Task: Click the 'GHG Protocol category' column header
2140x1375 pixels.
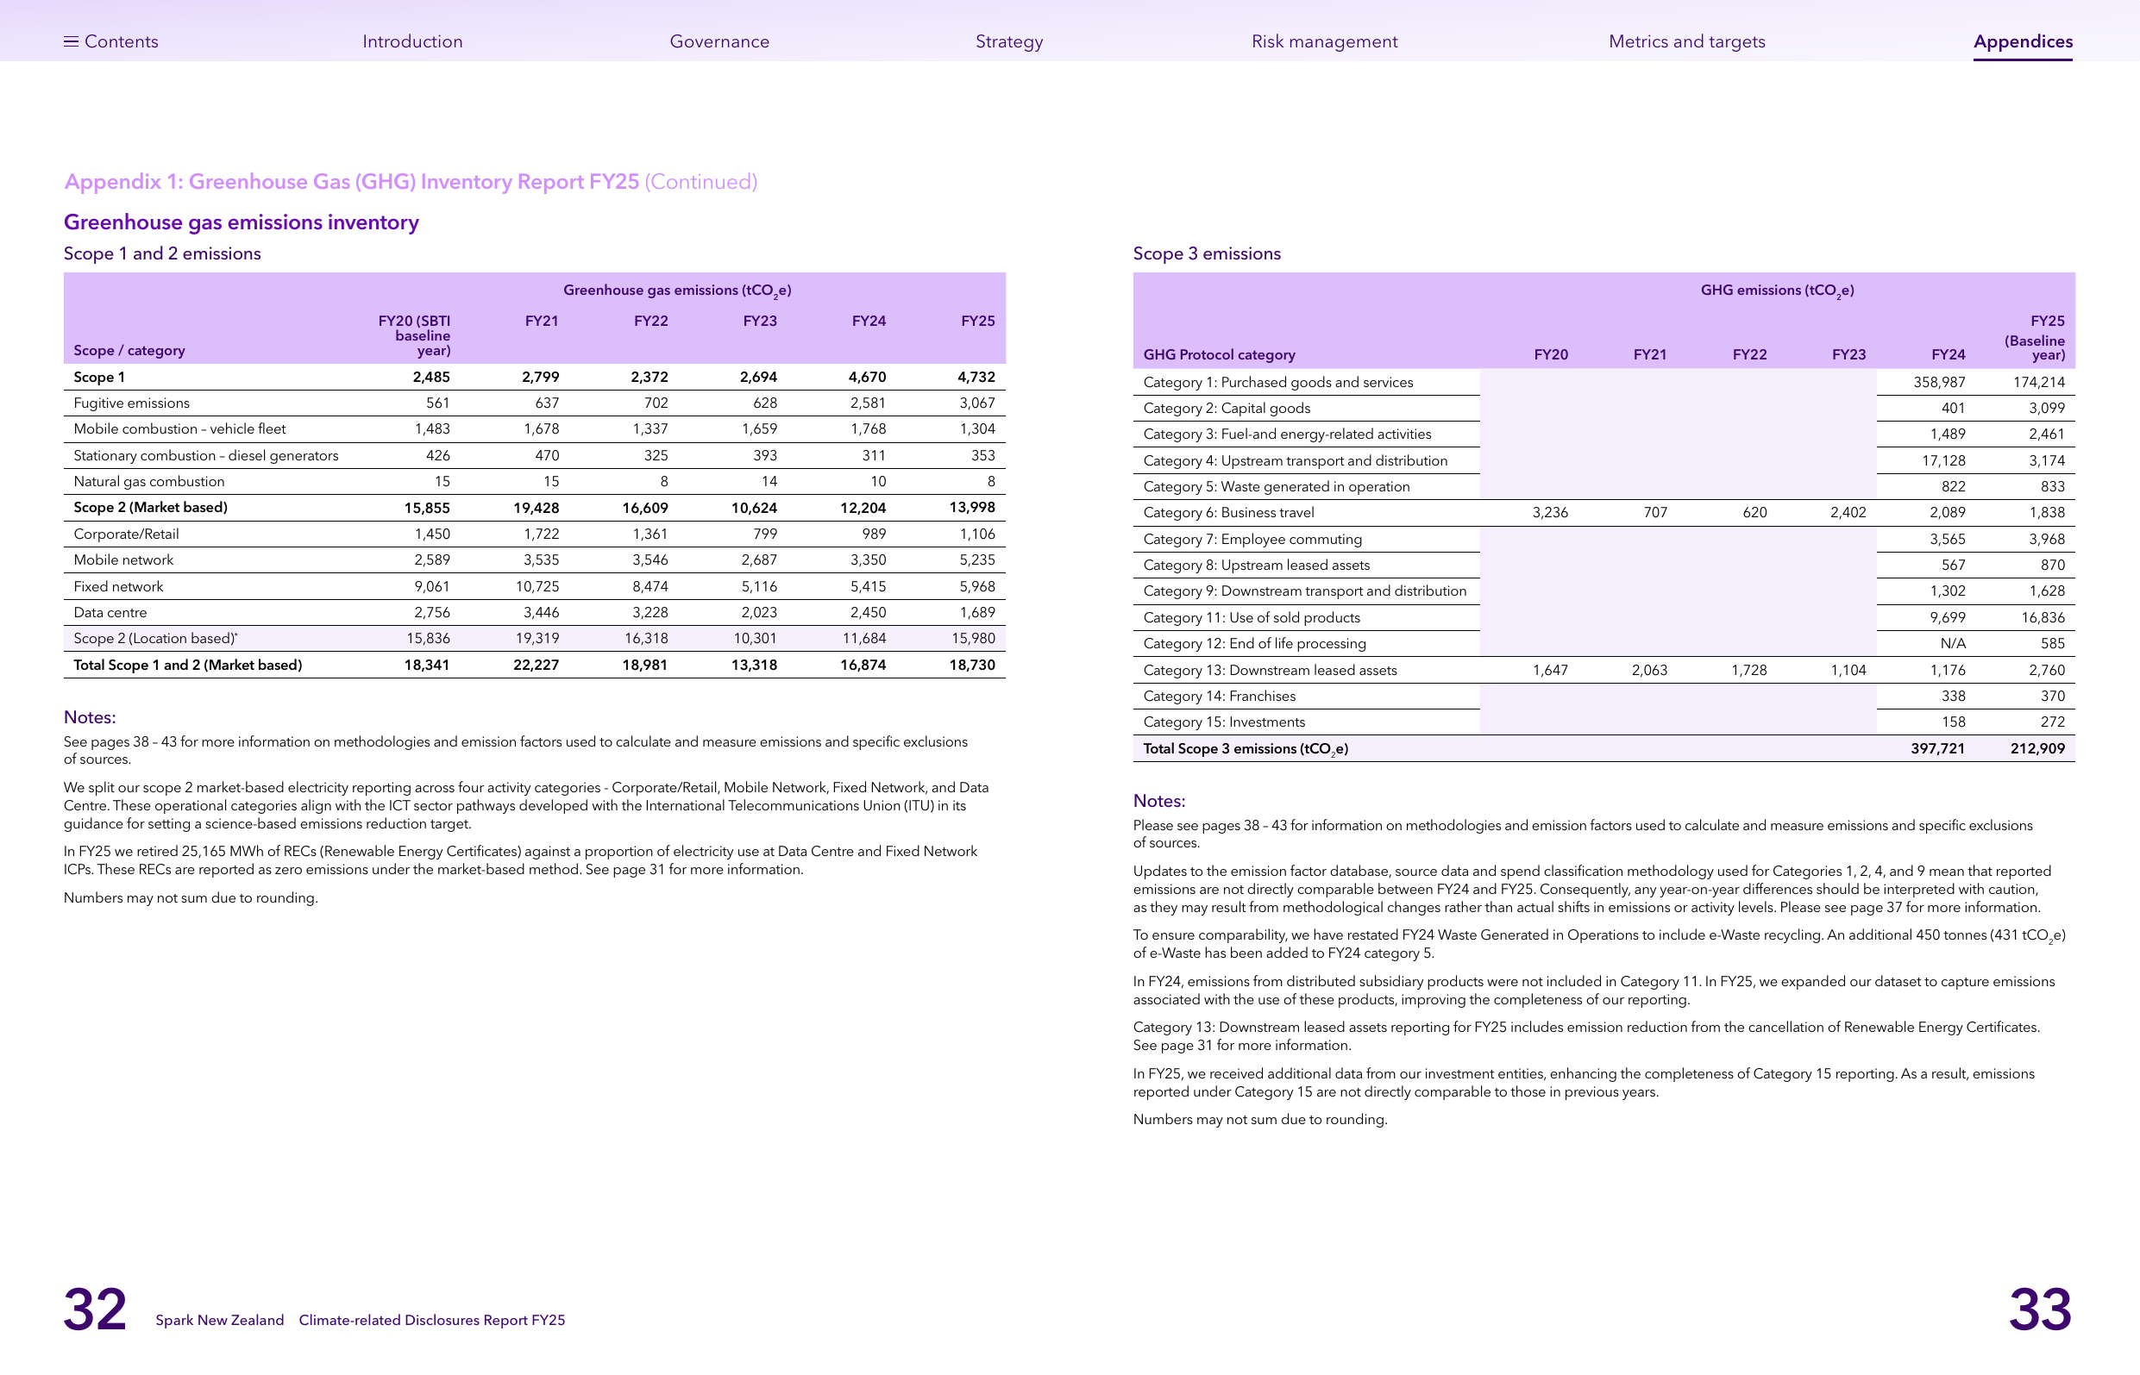Action: (1218, 355)
